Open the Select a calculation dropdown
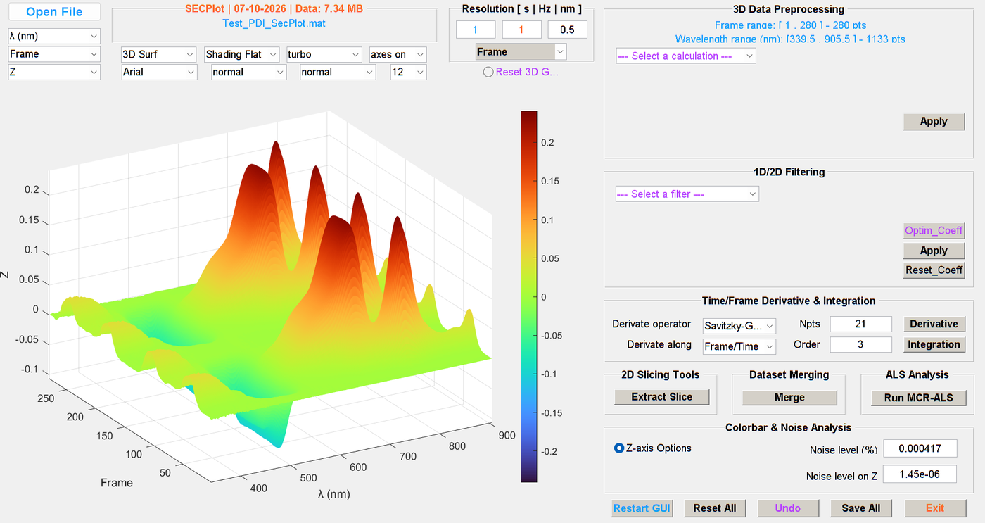 [686, 56]
